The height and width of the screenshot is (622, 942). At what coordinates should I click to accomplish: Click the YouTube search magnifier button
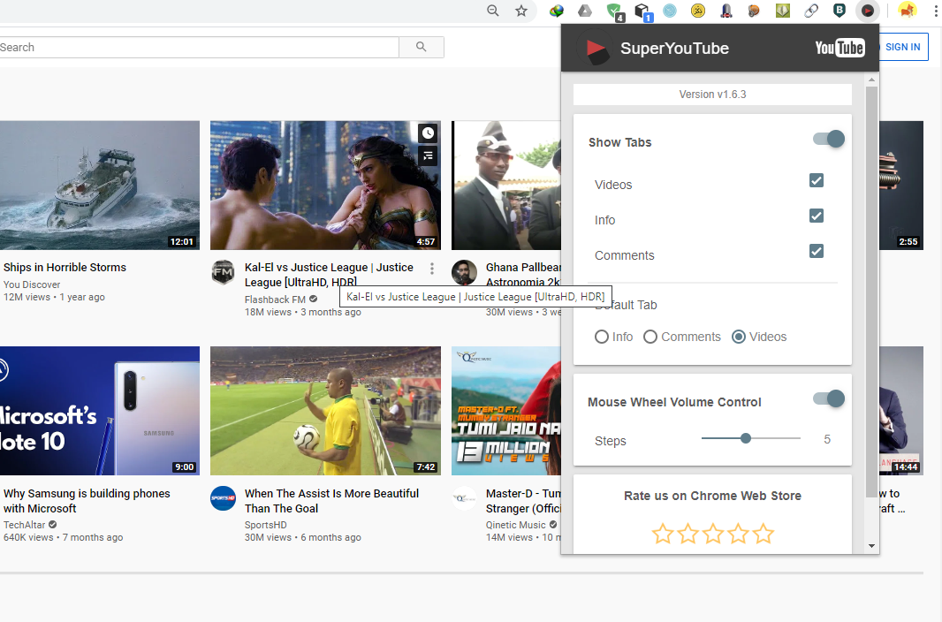point(421,48)
